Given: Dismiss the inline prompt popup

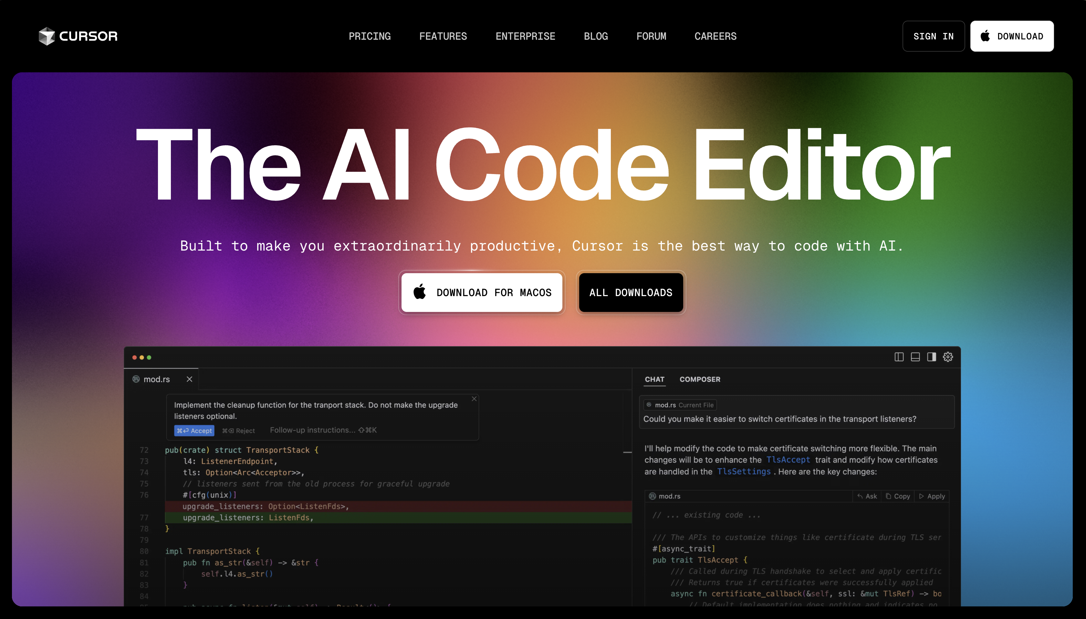Looking at the screenshot, I should (x=475, y=399).
